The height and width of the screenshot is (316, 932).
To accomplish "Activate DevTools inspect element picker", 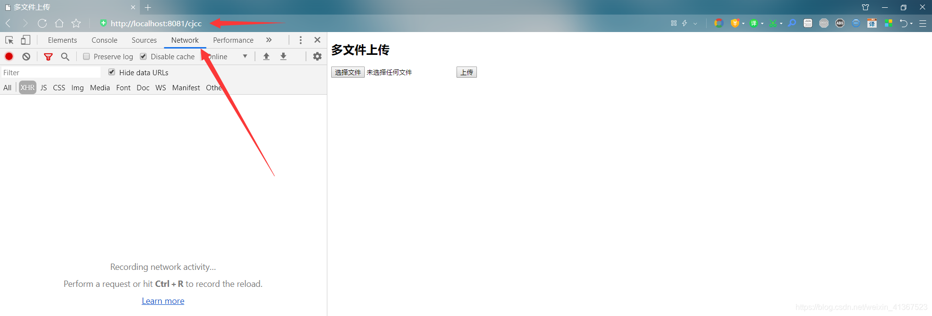I will [x=9, y=40].
